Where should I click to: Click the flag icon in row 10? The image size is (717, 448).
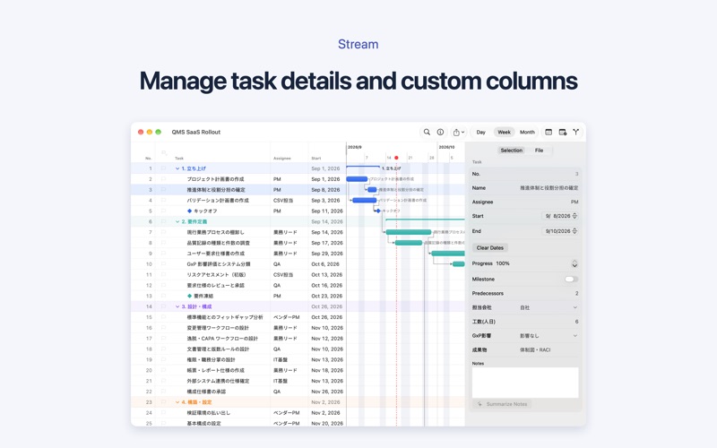tap(164, 264)
